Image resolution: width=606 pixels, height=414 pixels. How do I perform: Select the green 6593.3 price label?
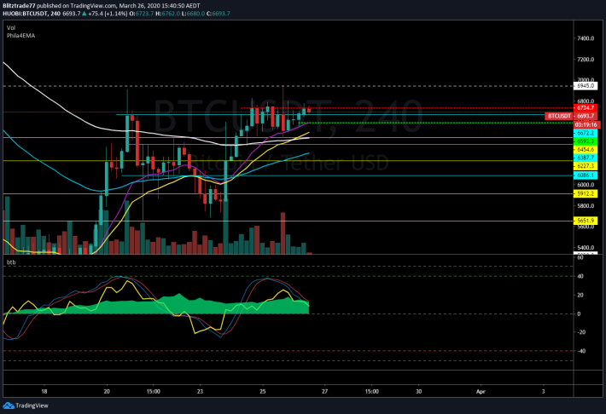(586, 141)
